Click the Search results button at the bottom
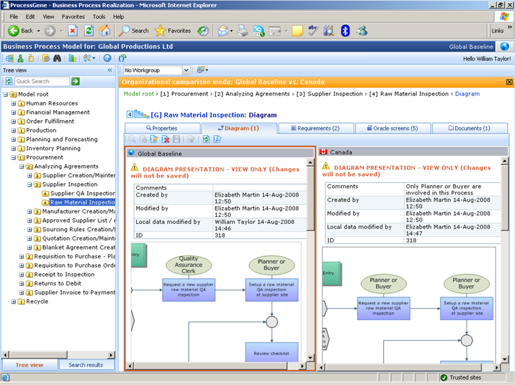Image resolution: width=515 pixels, height=385 pixels. click(x=86, y=365)
